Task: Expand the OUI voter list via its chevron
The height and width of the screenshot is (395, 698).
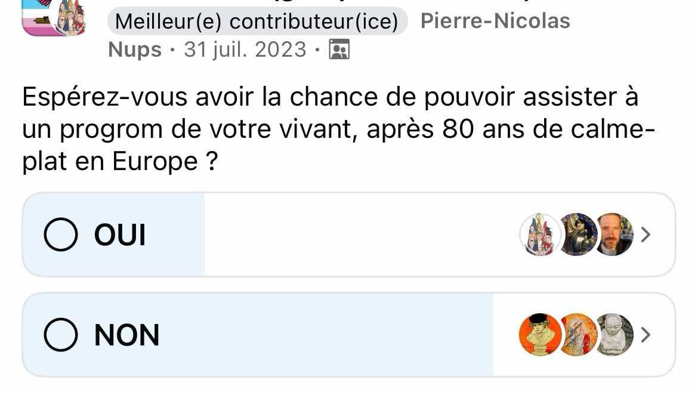Action: 646,234
